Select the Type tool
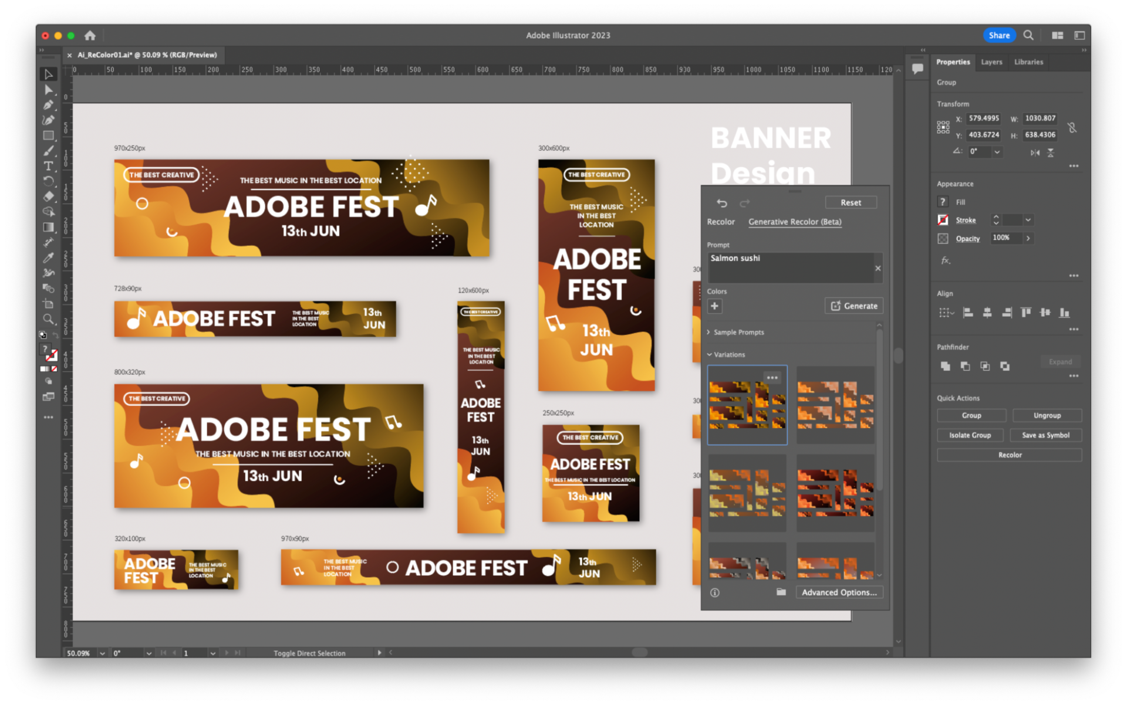The width and height of the screenshot is (1127, 705). pyautogui.click(x=49, y=166)
